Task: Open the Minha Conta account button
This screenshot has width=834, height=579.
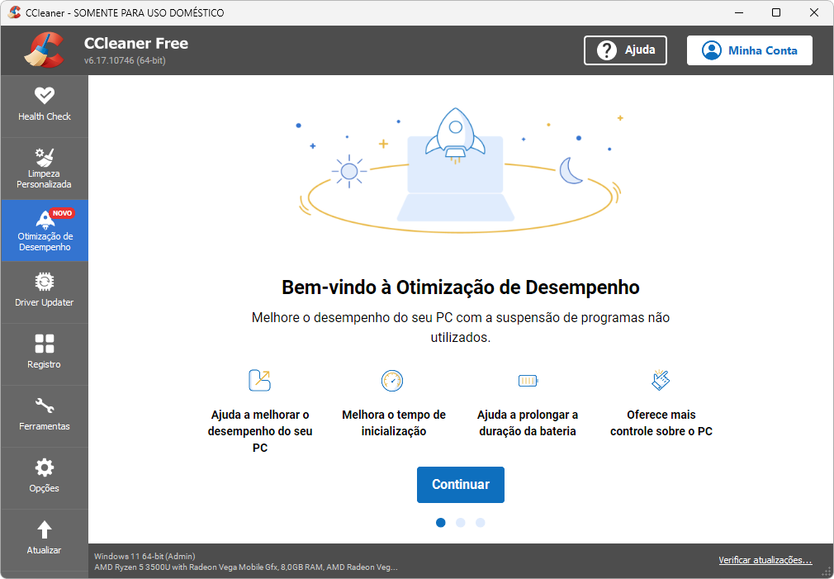Action: click(750, 50)
